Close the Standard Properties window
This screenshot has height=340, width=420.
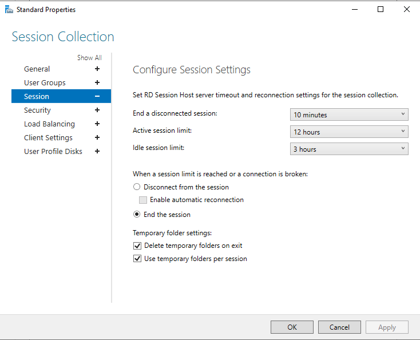[x=407, y=9]
